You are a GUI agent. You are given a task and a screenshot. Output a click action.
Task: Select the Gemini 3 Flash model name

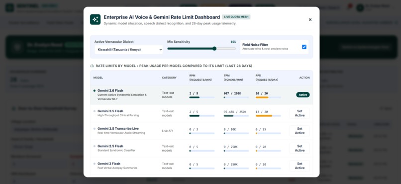(108, 164)
